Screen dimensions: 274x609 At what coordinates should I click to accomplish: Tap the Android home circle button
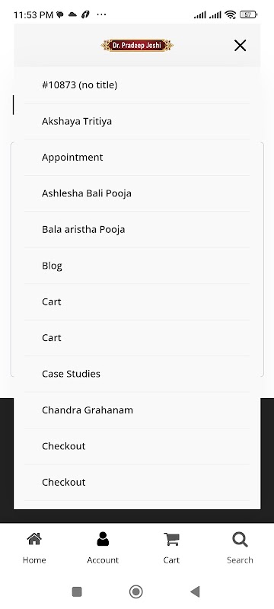tap(135, 591)
